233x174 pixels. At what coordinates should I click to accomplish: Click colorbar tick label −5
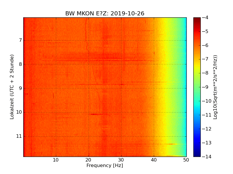pyautogui.click(x=205, y=31)
